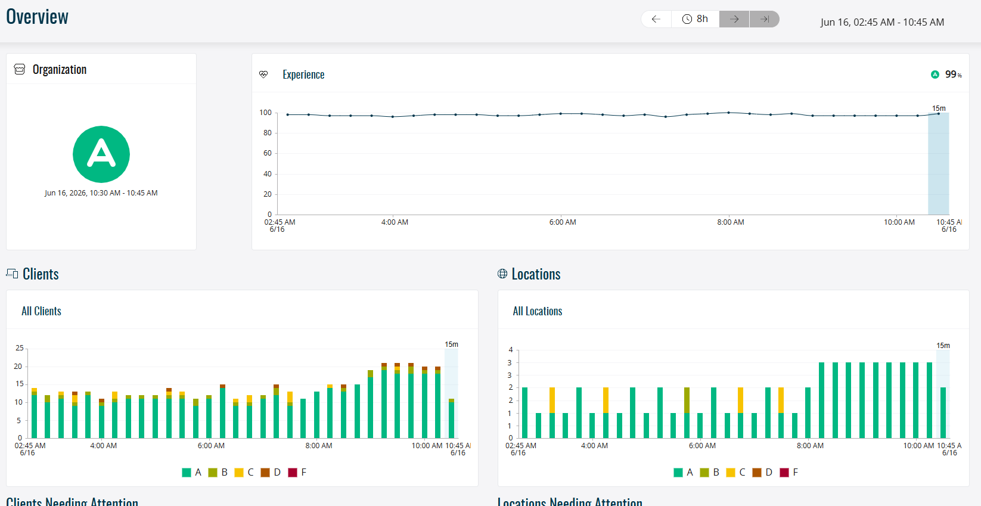This screenshot has width=981, height=506.
Task: Click the date range Jun 16, 02:45 AM - 10:45 AM
Action: click(x=882, y=22)
